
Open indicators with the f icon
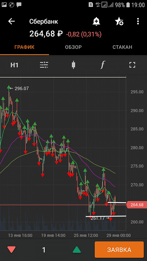[103, 65]
